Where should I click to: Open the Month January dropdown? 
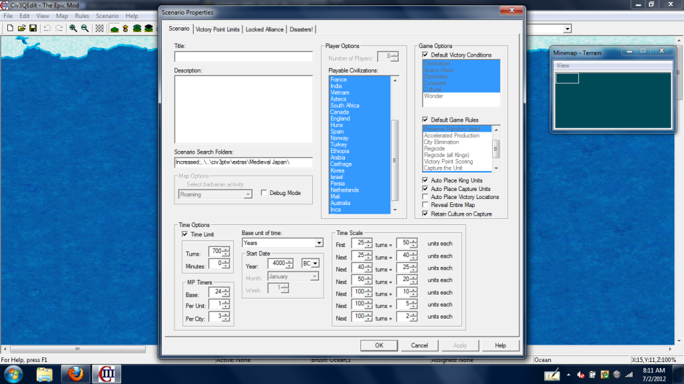pos(314,276)
